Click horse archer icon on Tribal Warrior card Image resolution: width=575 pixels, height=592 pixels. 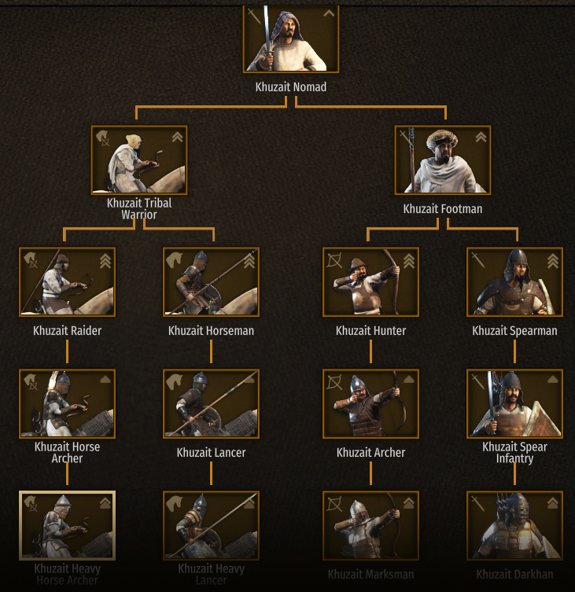103,138
